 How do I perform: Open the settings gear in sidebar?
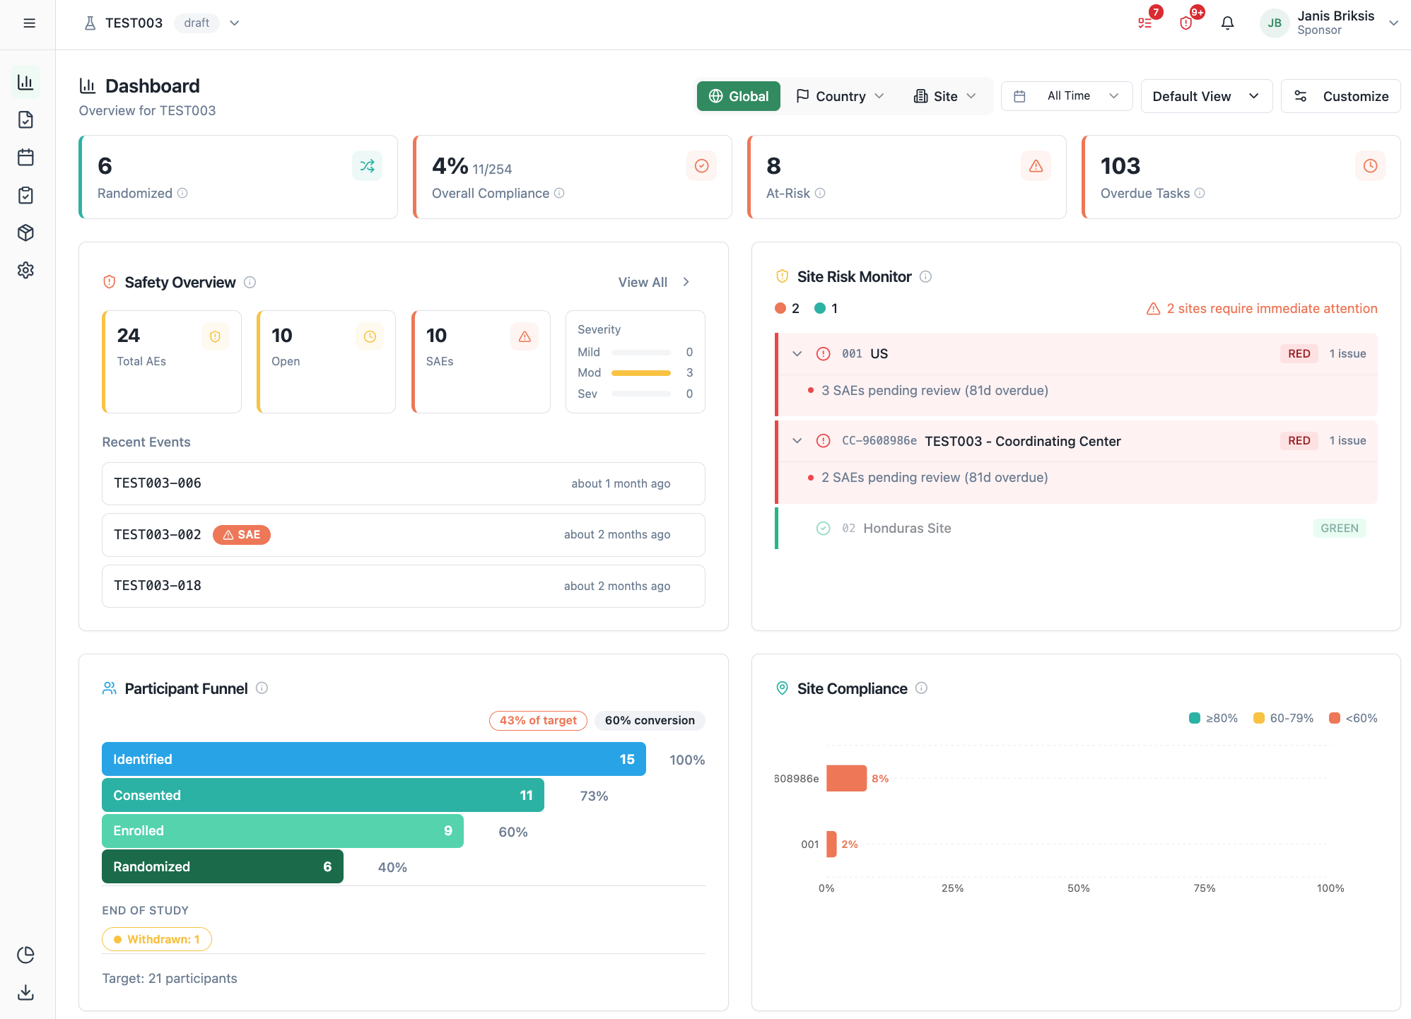pos(26,270)
